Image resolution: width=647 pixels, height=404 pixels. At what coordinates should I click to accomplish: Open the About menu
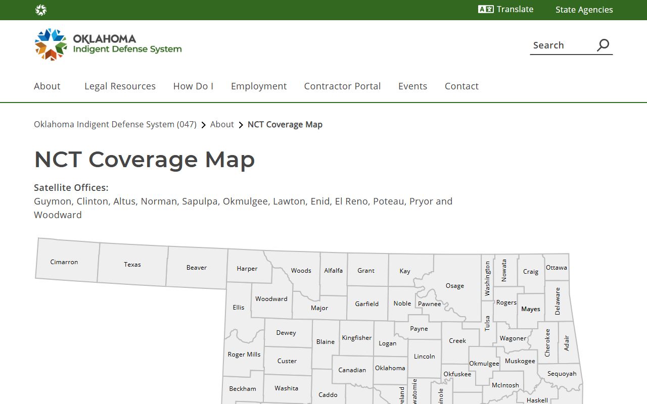47,86
